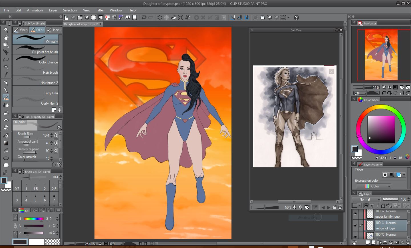The height and width of the screenshot is (248, 411).
Task: Hide the super family logo layer
Action: pos(355,214)
